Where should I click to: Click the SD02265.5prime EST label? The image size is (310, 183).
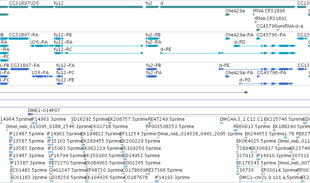[142, 163]
